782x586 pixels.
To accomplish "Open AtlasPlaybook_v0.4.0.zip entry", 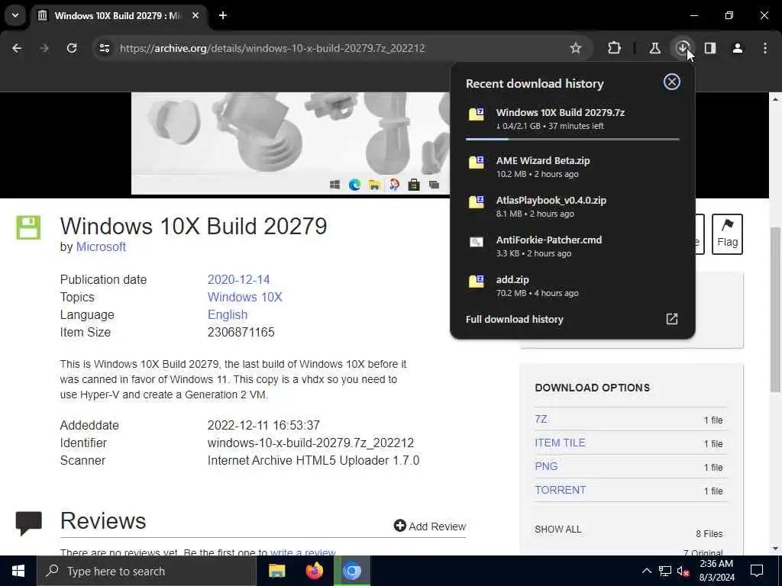I will point(572,206).
